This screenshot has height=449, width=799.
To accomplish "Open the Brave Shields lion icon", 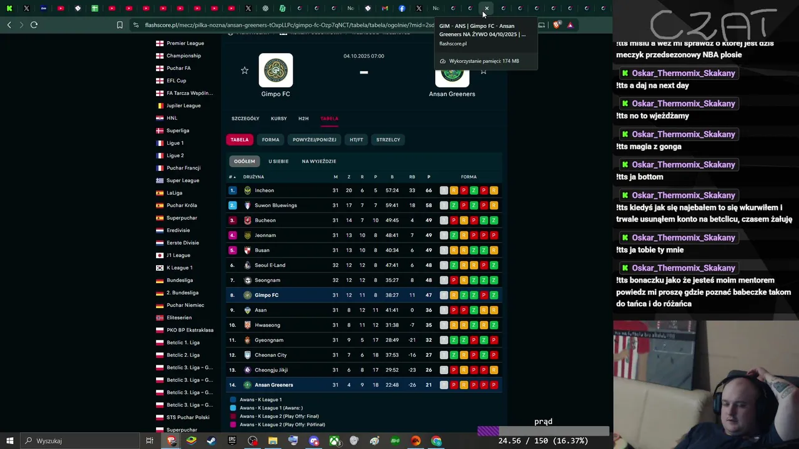I will [x=556, y=25].
